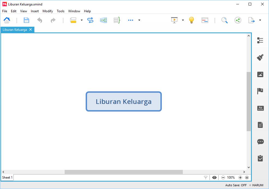Click the scroll up arrow
269x189 pixels.
[x=249, y=36]
